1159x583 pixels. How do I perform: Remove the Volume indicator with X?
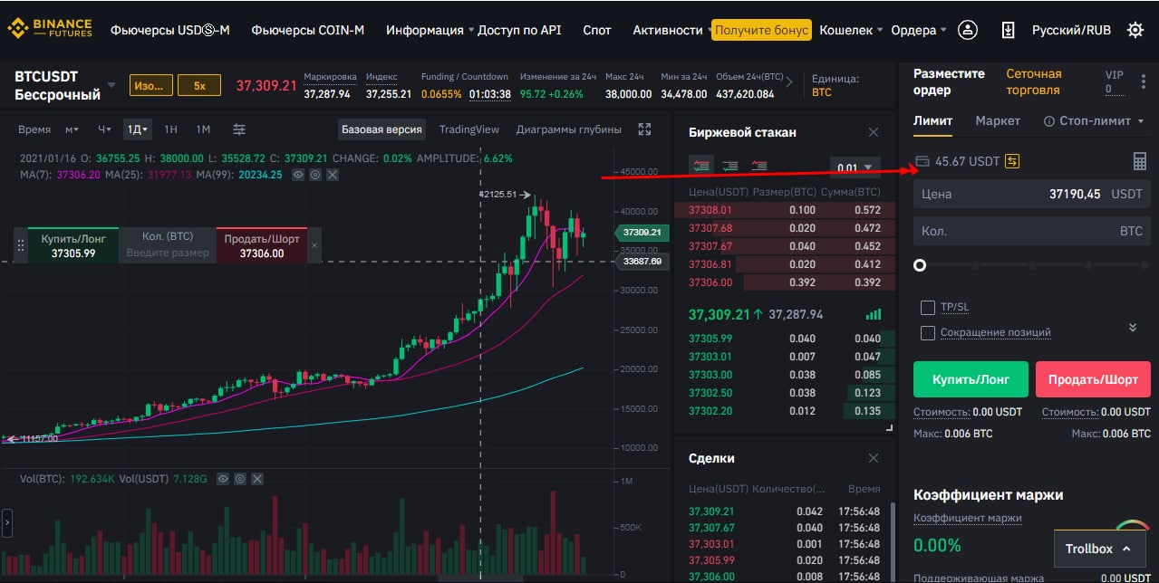click(x=257, y=478)
